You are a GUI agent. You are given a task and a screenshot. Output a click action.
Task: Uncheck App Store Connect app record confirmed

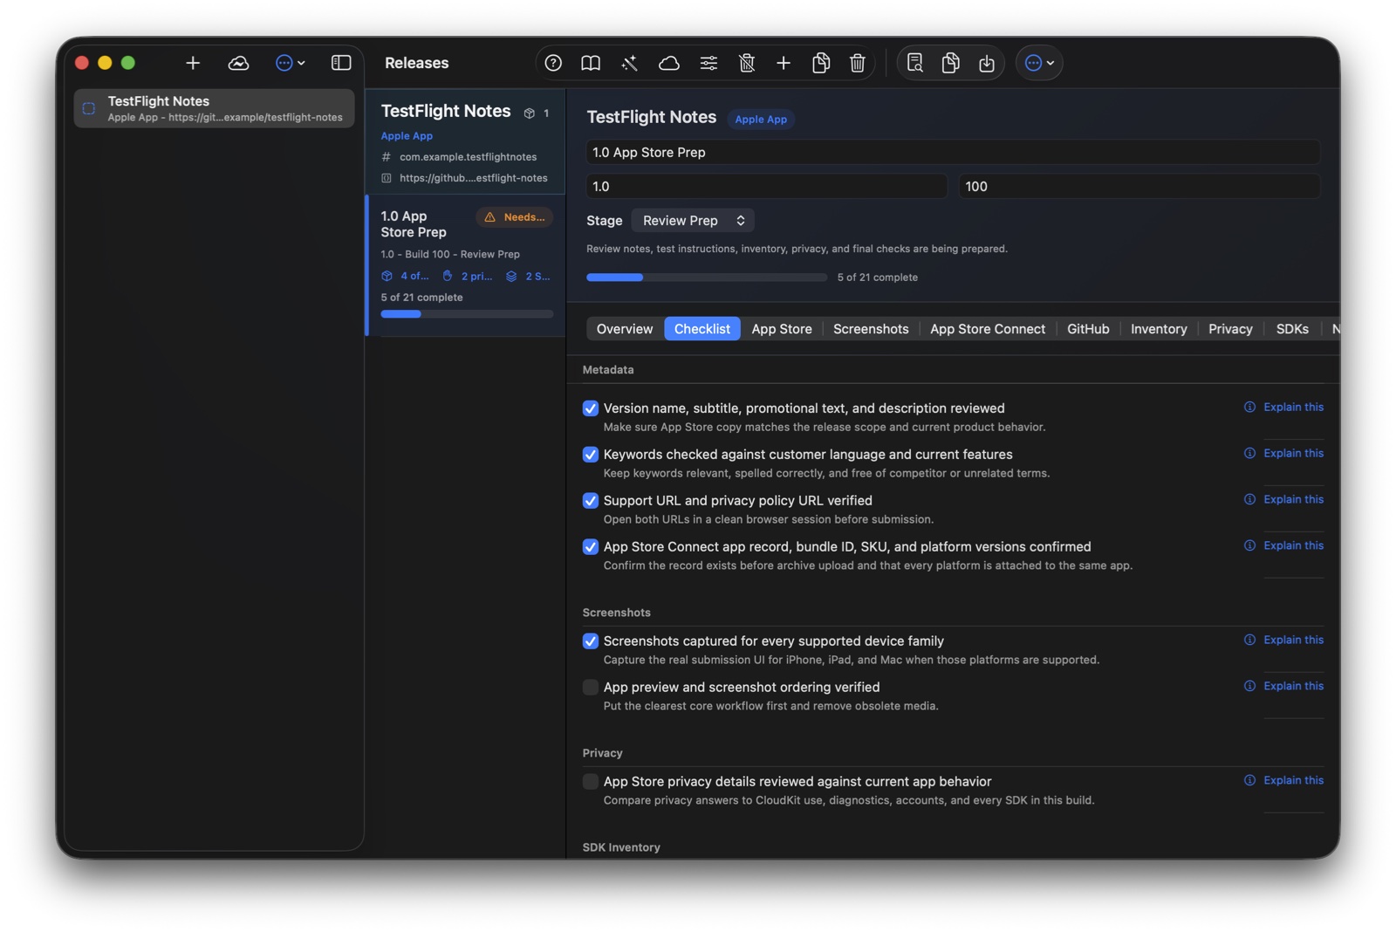tap(591, 547)
